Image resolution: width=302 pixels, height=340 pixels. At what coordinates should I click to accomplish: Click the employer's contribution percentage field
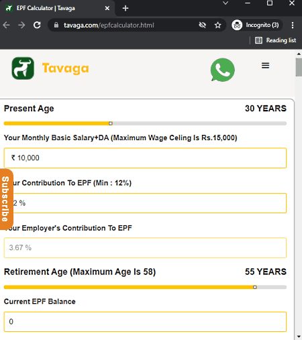click(x=145, y=247)
